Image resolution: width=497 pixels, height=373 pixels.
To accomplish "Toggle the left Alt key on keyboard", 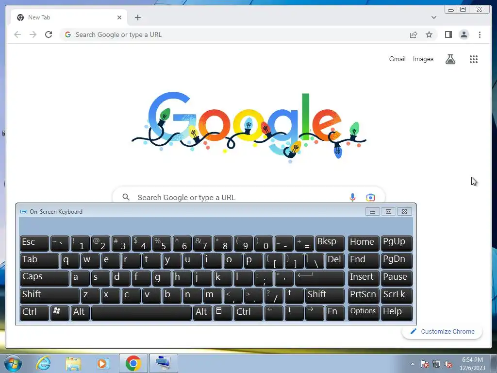I will (80, 313).
